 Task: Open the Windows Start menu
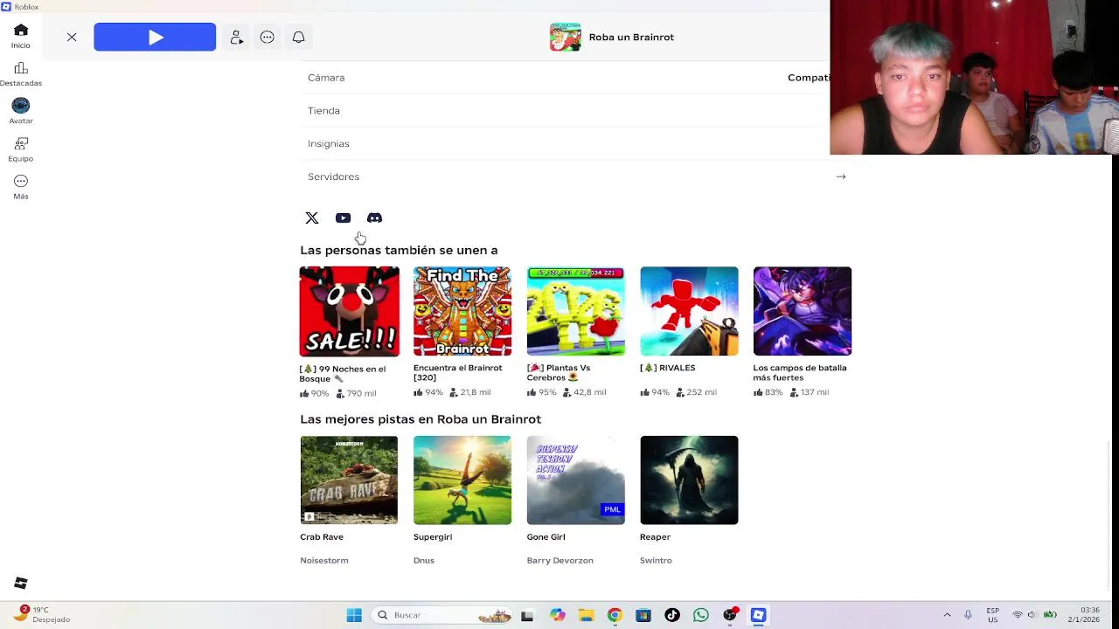(354, 615)
